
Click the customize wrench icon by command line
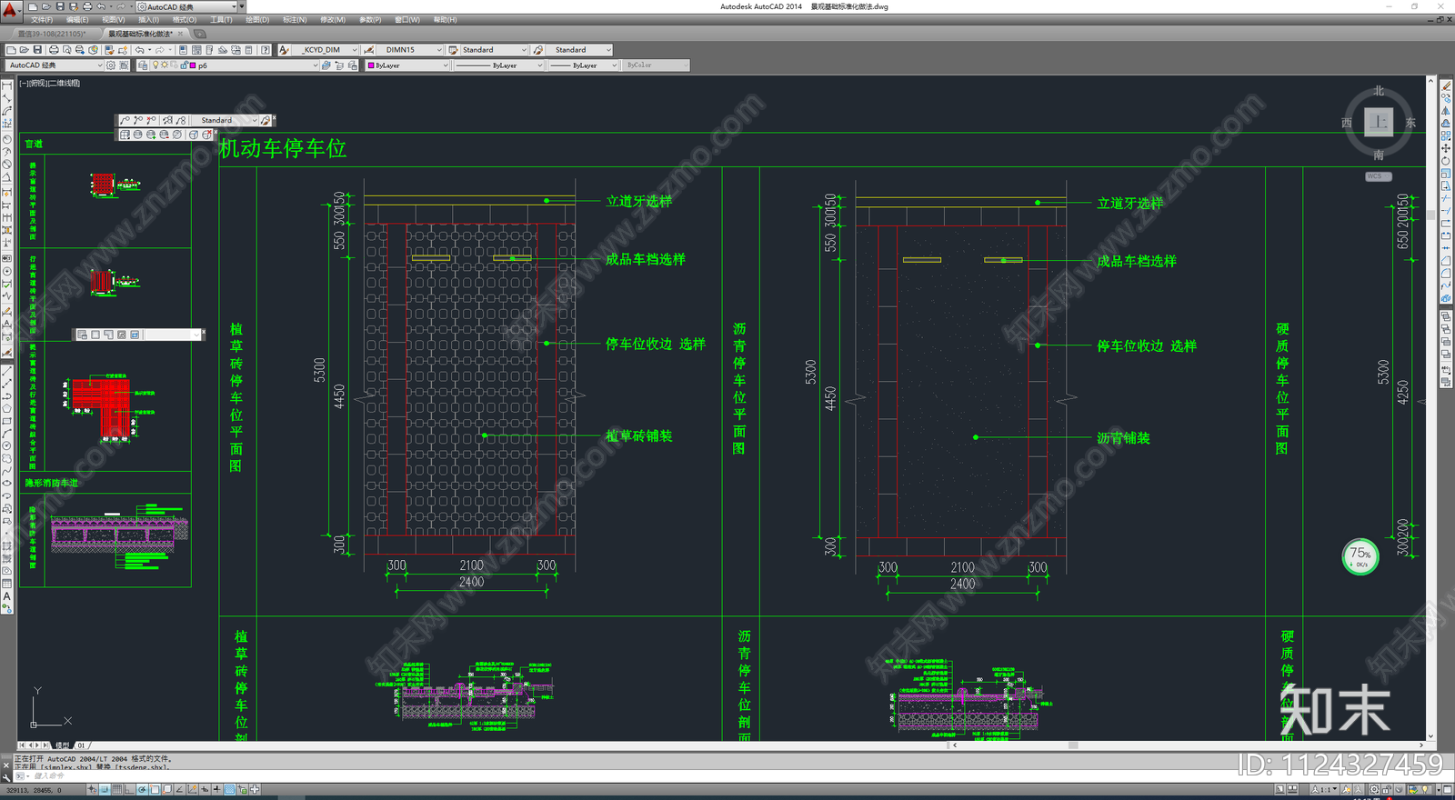click(x=5, y=776)
